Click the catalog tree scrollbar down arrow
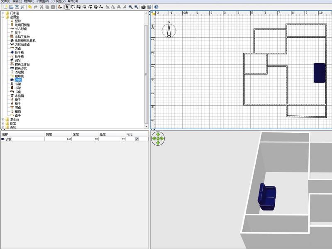This screenshot has height=249, width=332. click(x=146, y=126)
